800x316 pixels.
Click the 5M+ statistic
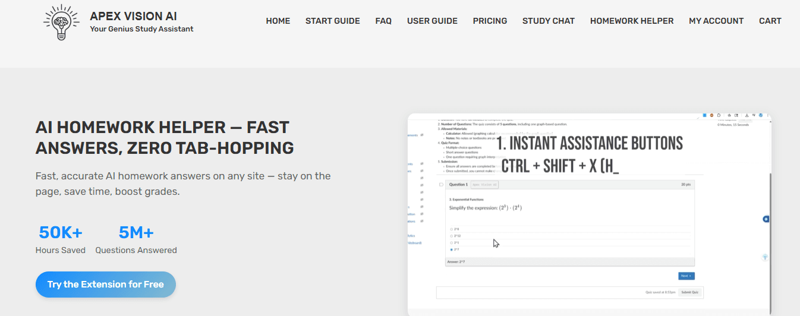click(136, 232)
